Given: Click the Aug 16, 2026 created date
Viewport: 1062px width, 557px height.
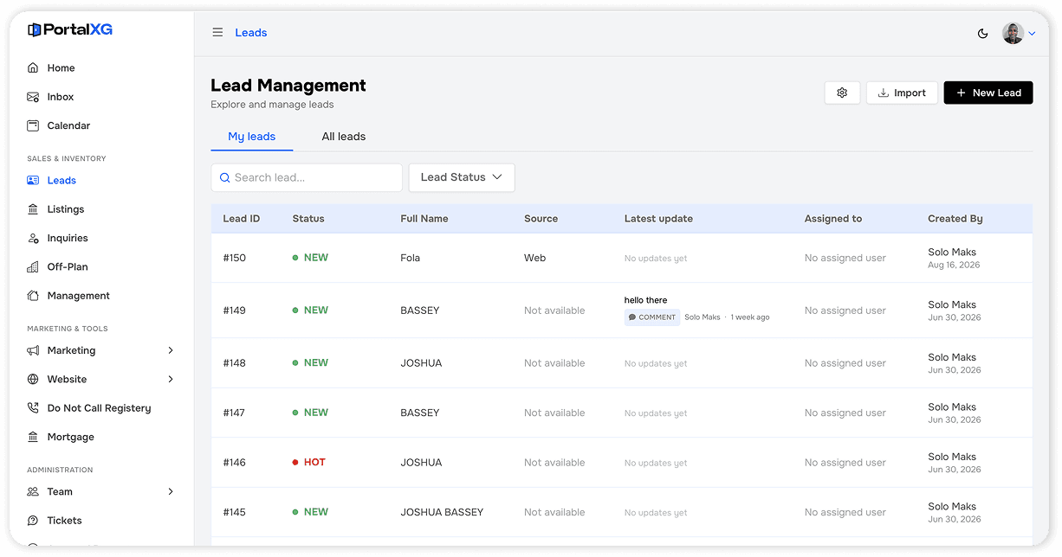Looking at the screenshot, I should [x=954, y=266].
